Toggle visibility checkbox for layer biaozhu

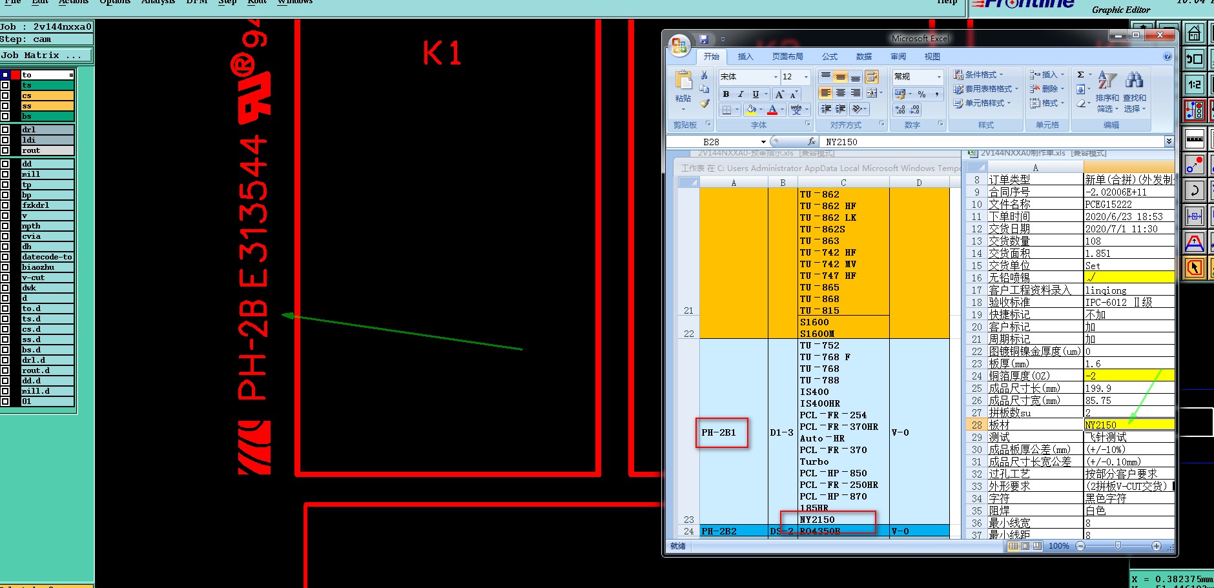pyautogui.click(x=5, y=267)
